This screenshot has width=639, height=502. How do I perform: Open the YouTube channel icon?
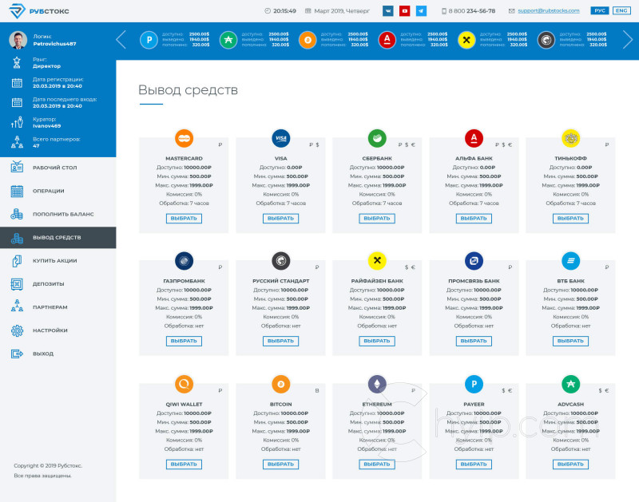404,11
